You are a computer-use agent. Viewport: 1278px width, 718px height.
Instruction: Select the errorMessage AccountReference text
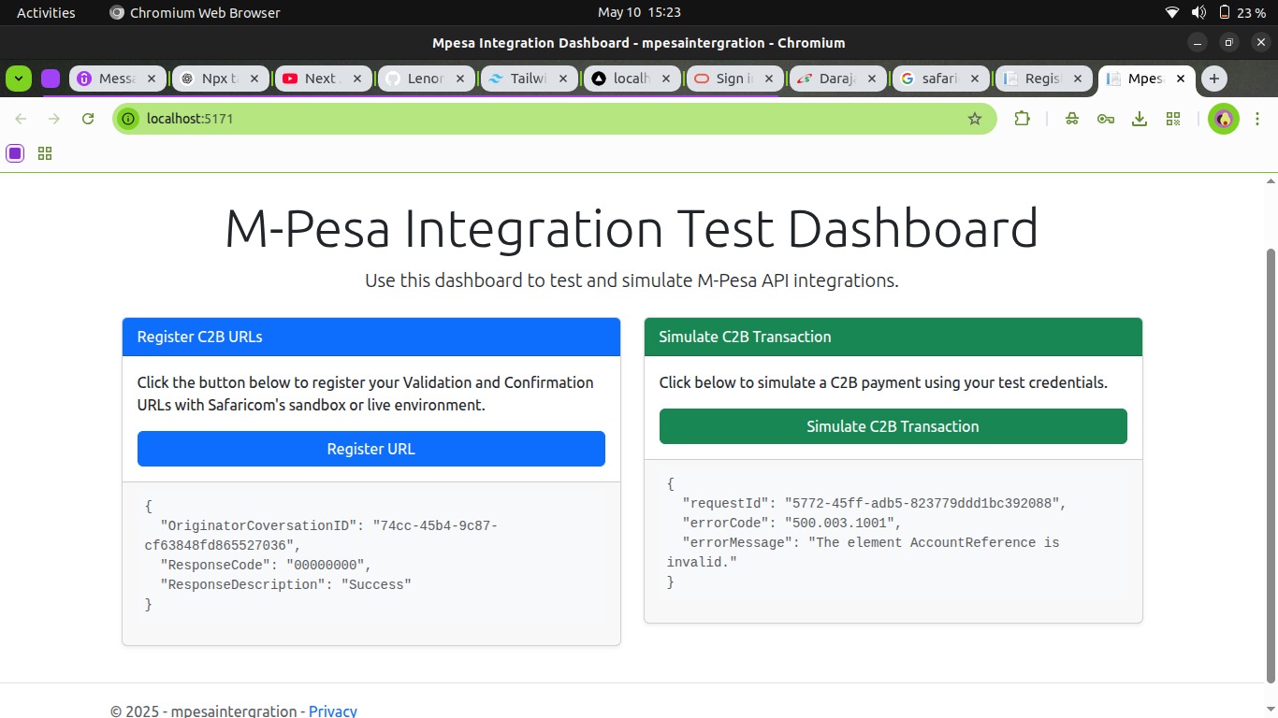click(x=863, y=552)
